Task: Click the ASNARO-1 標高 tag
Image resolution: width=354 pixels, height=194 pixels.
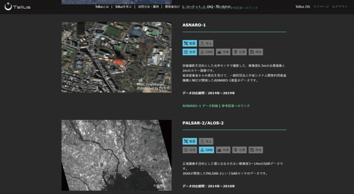Action: click(x=255, y=52)
